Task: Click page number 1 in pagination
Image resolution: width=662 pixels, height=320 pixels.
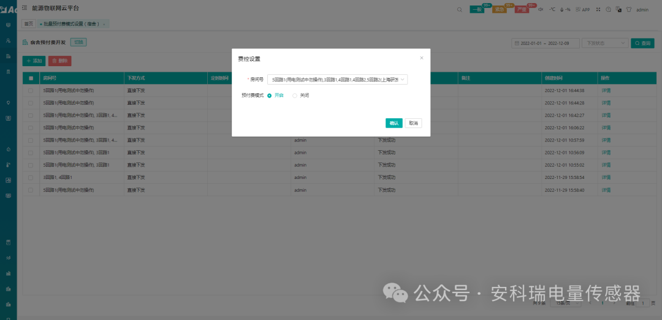Action: coord(602,303)
